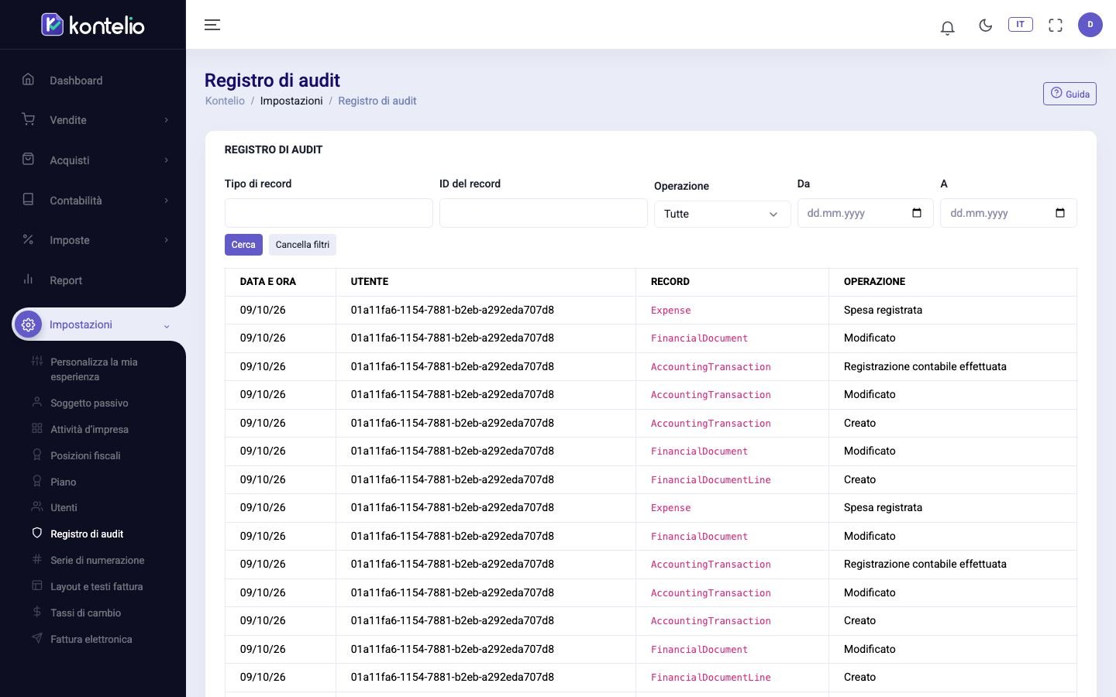This screenshot has width=1116, height=697.
Task: Click the Serie di numerazione hash icon
Action: (36, 559)
